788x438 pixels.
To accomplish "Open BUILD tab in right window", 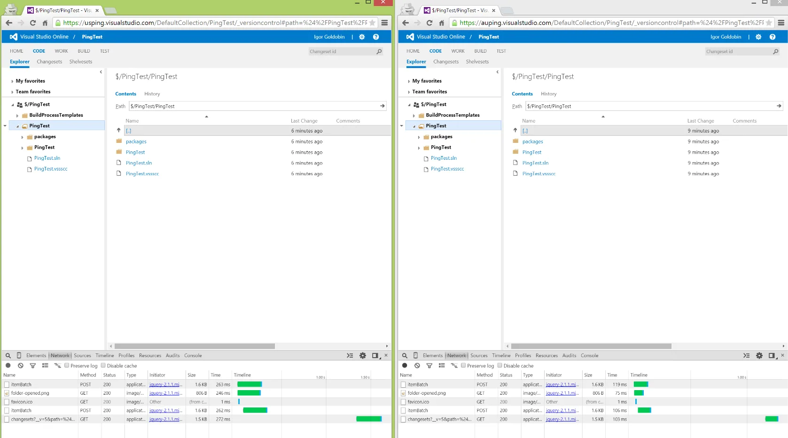I will coord(480,51).
